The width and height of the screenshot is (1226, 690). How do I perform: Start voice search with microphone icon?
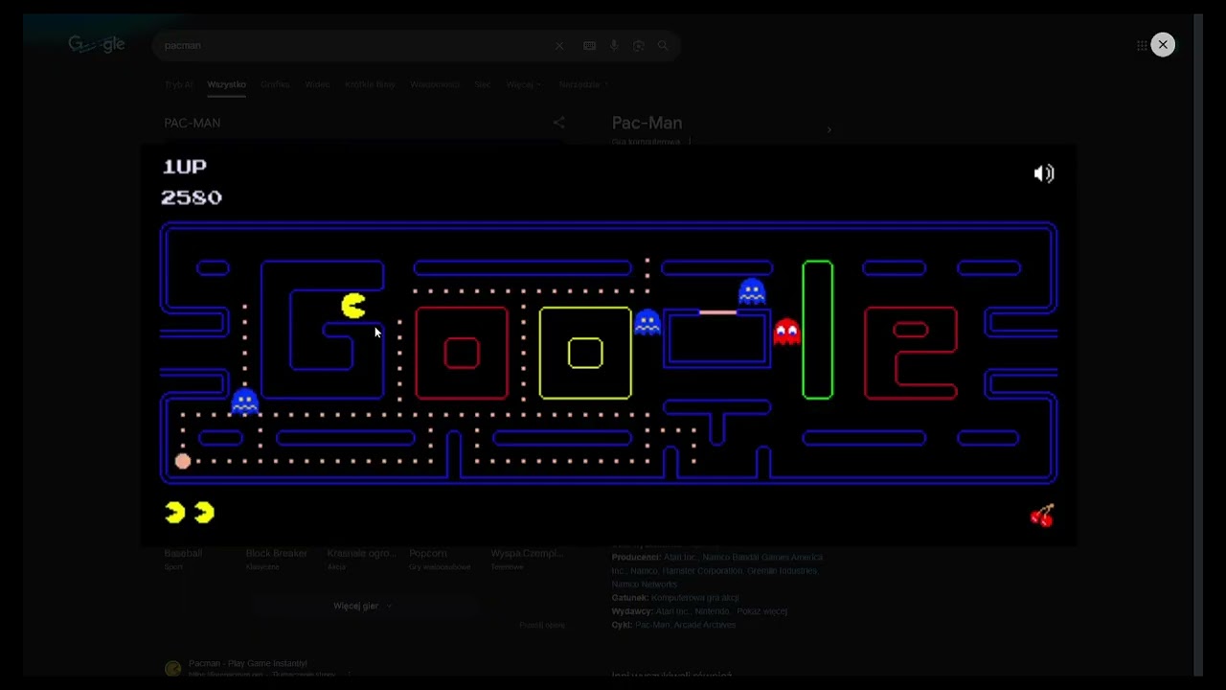coord(614,46)
